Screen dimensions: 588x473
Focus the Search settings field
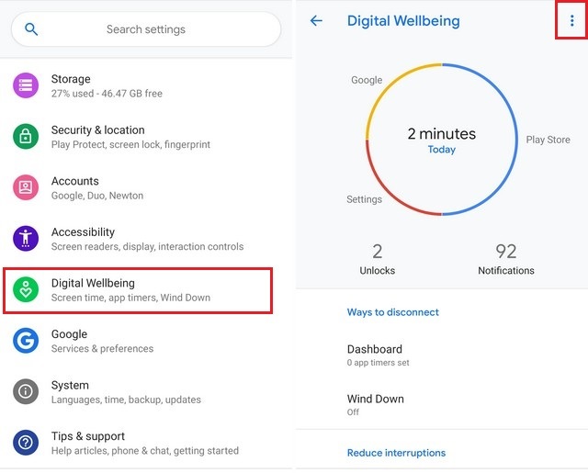146,29
